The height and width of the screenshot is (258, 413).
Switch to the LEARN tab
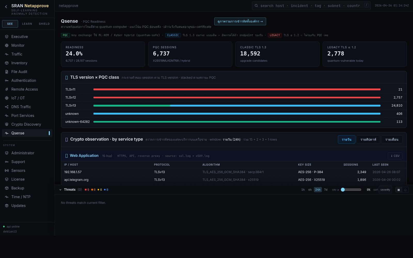27,23
